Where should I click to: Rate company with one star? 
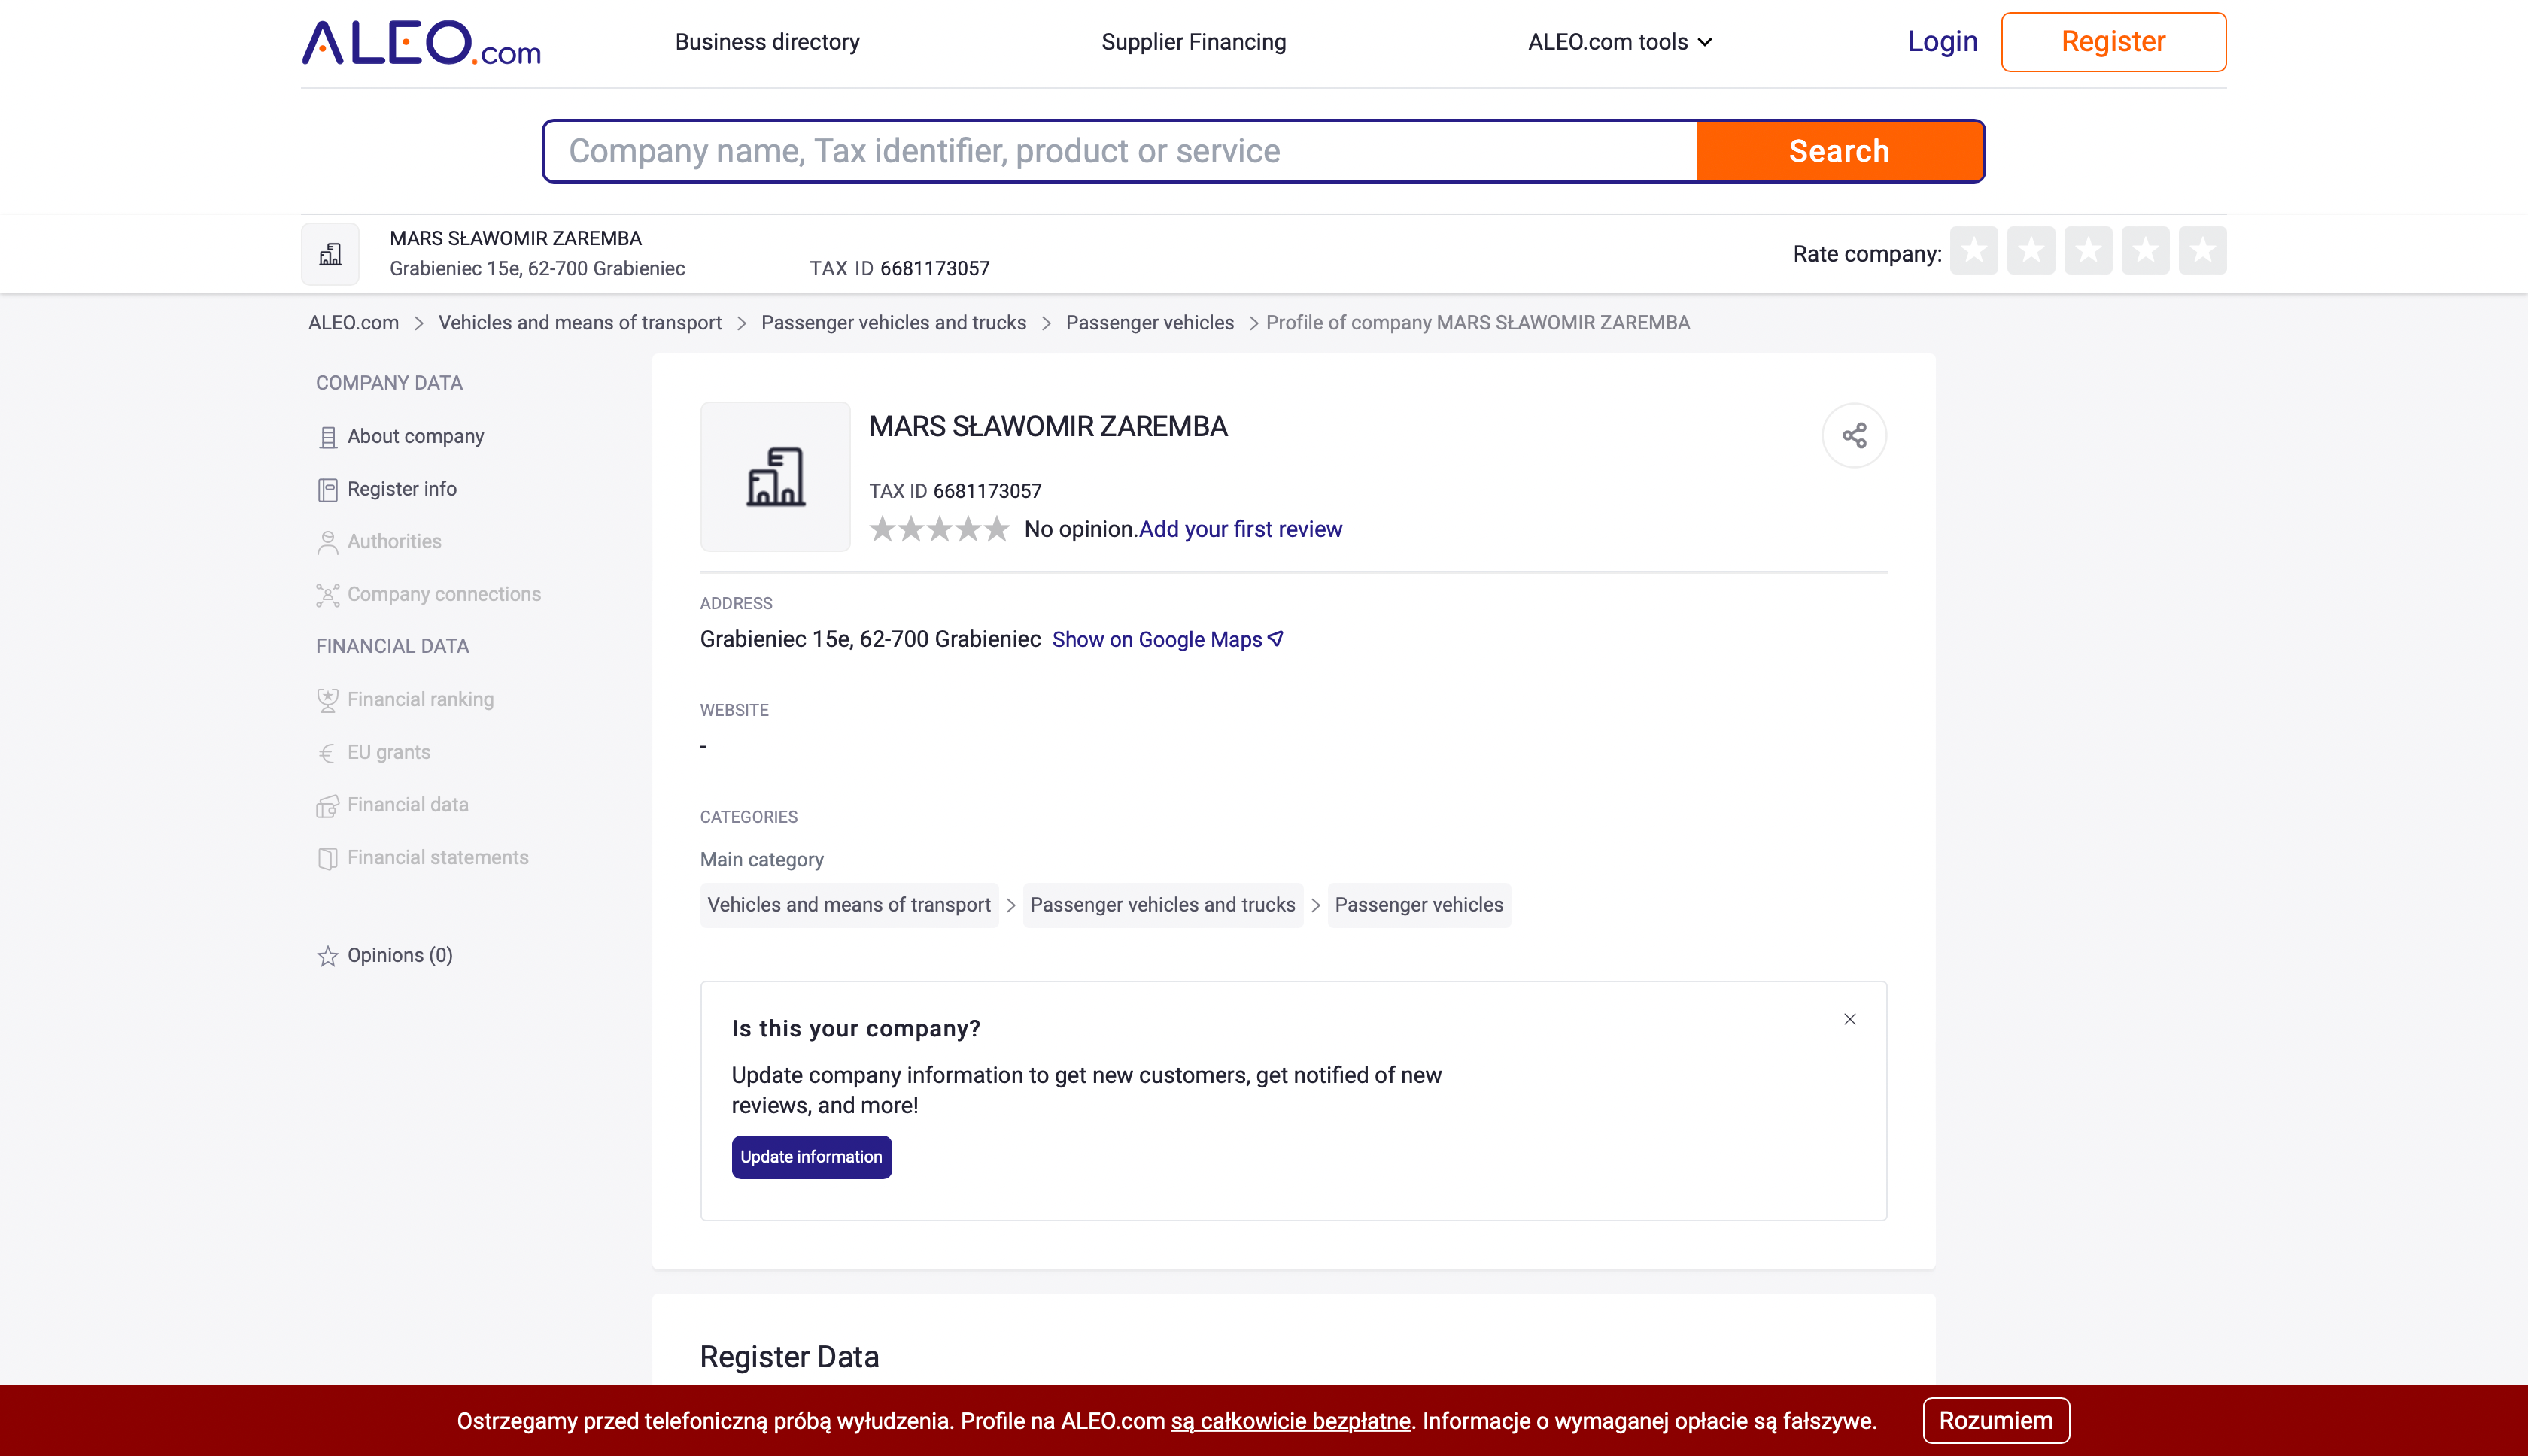point(1973,250)
